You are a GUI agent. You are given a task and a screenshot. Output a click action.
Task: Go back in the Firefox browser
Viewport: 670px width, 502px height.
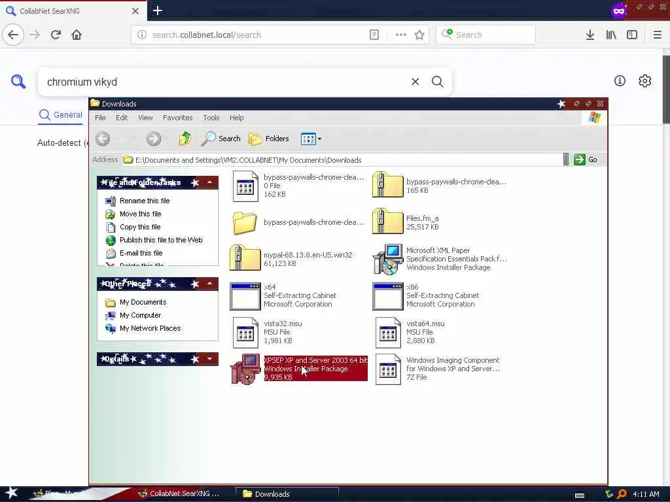13,35
